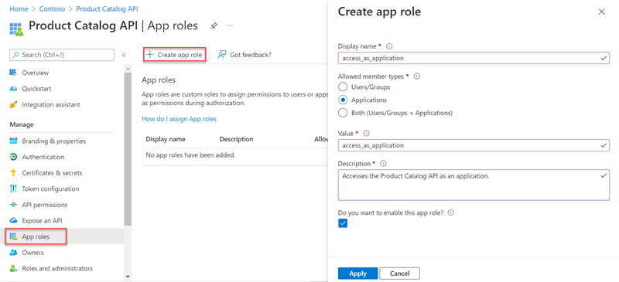
Task: Open Product Catalog API breadcrumb
Action: [107, 8]
